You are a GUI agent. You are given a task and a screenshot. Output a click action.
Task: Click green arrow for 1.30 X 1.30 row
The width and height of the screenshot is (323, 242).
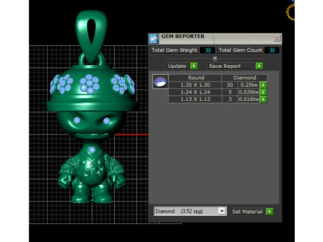tap(263, 85)
